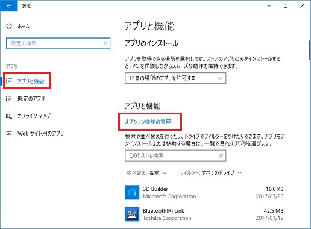The height and width of the screenshot is (229, 311).
Task: Click Toshiba Corporation publisher text
Action: pyautogui.click(x=167, y=218)
